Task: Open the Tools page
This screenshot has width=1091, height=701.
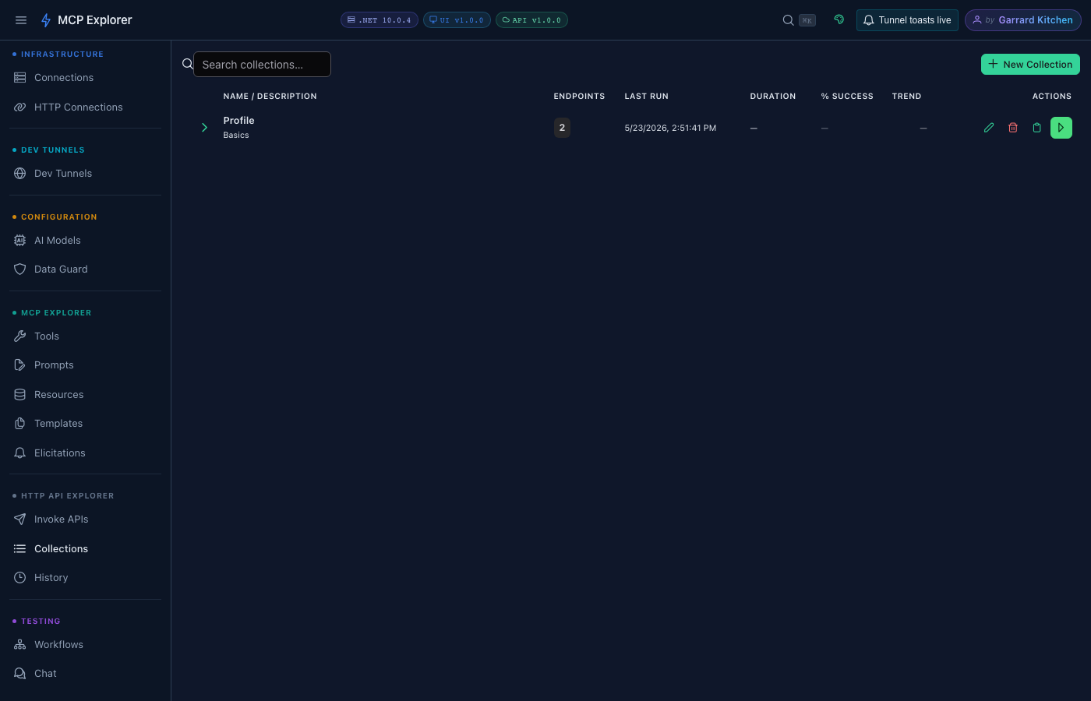Action: 86,336
